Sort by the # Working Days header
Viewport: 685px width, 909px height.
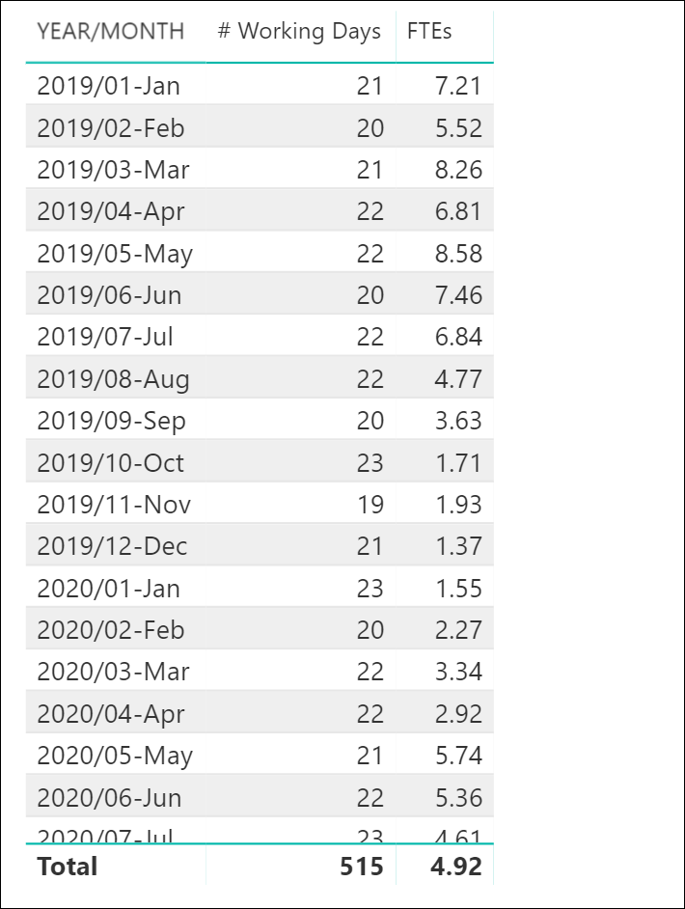point(299,31)
